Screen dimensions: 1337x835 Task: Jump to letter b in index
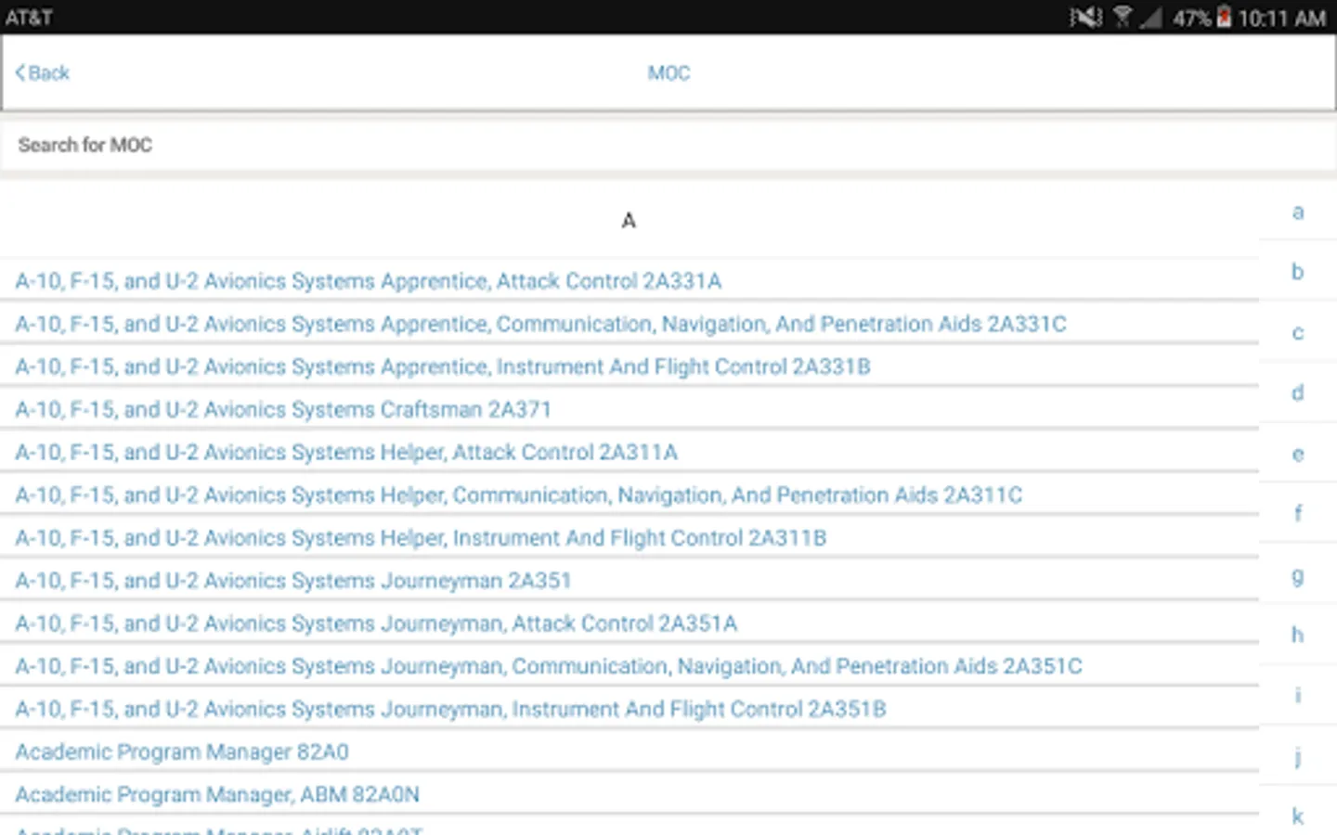[1297, 272]
